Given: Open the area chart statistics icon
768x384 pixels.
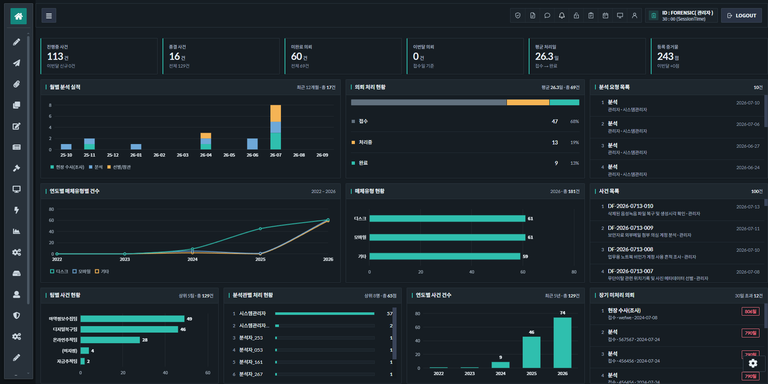Looking at the screenshot, I should pyautogui.click(x=17, y=231).
